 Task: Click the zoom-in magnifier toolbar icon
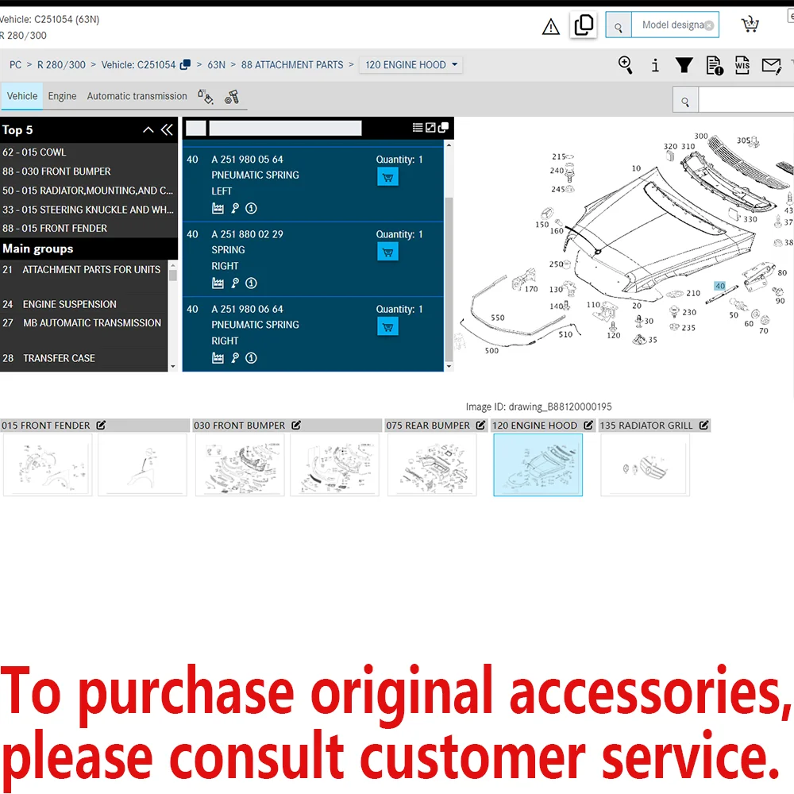[x=626, y=65]
